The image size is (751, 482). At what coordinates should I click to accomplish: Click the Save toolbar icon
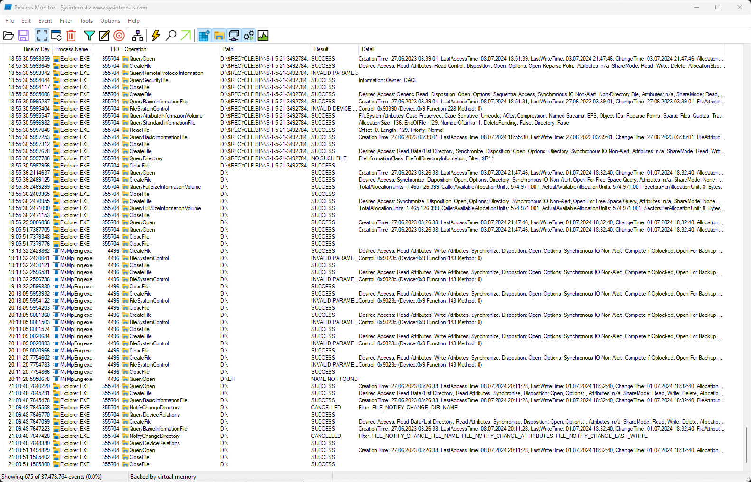[x=23, y=36]
